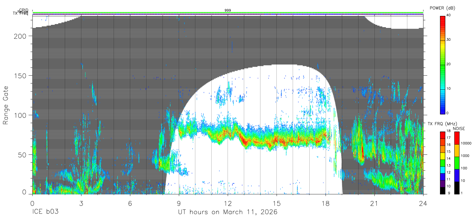Click the TX Freq label above the plot
The width and height of the screenshot is (476, 220).
pyautogui.click(x=21, y=14)
